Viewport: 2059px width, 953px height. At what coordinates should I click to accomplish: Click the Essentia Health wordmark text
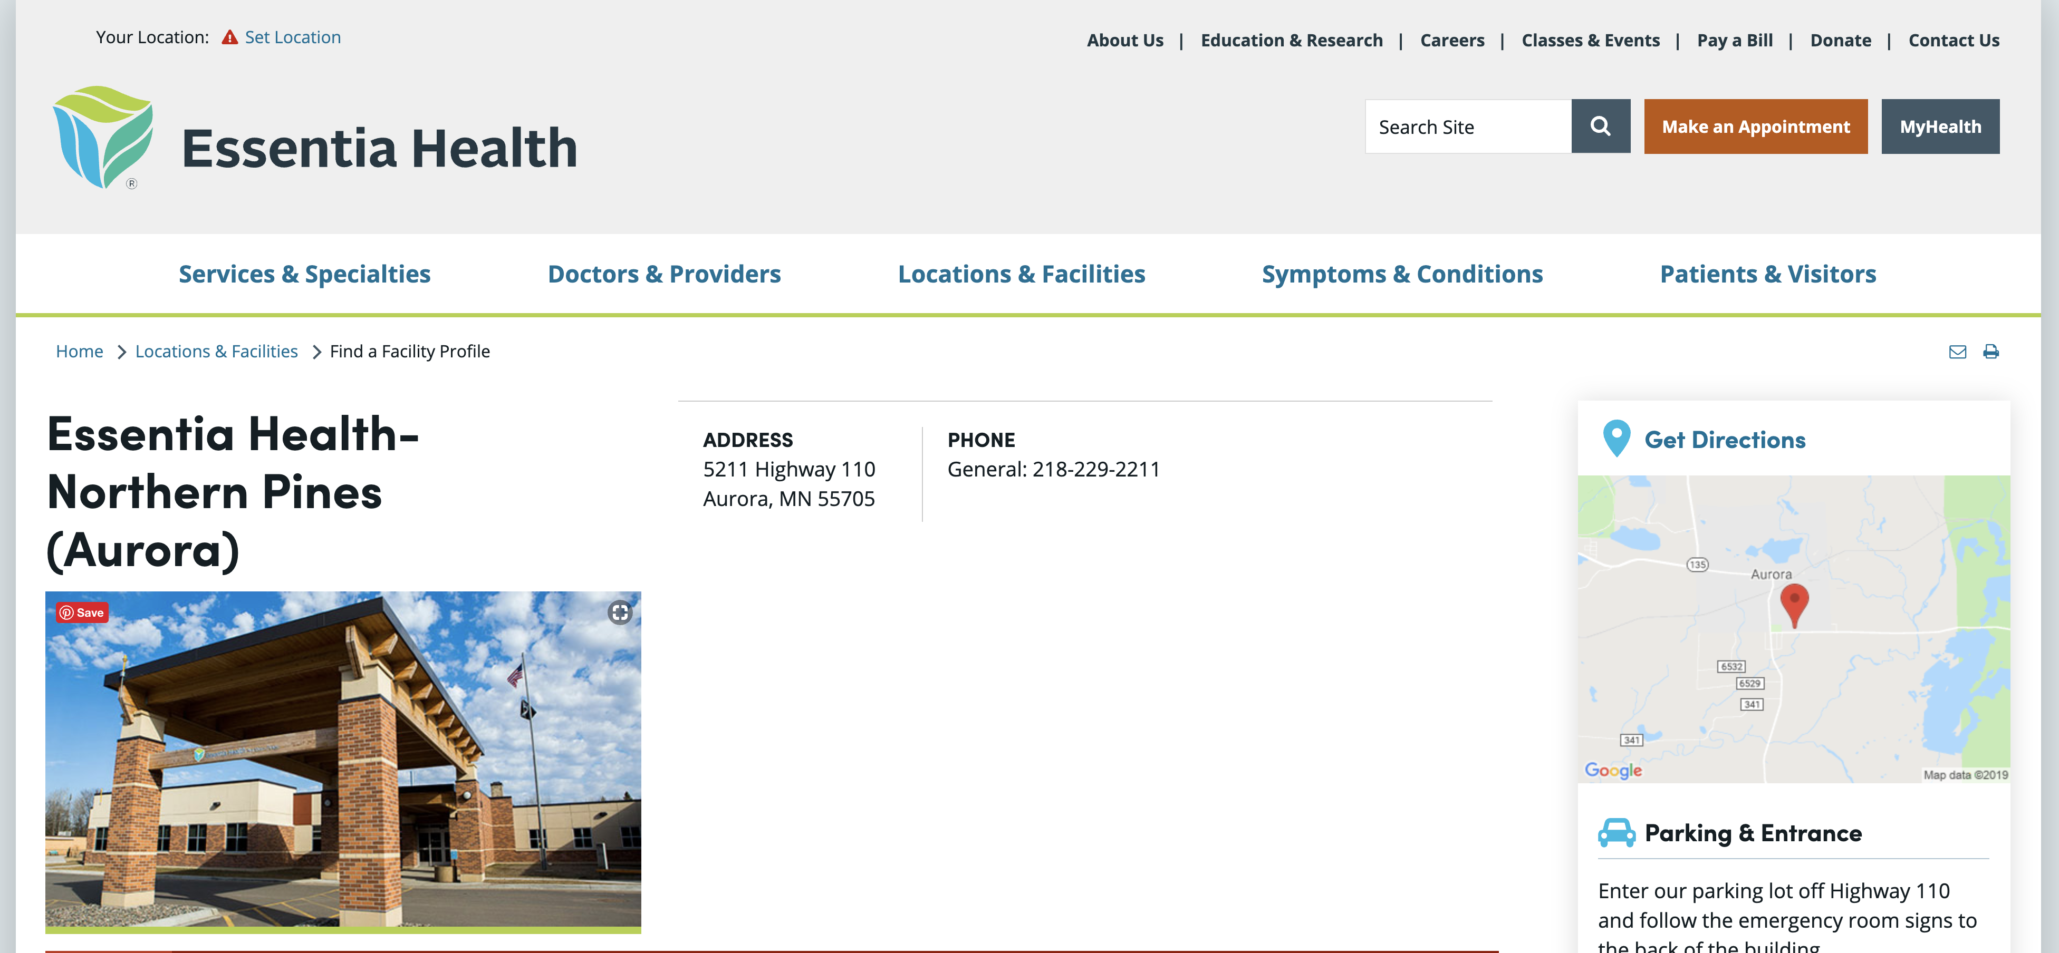[x=380, y=149]
